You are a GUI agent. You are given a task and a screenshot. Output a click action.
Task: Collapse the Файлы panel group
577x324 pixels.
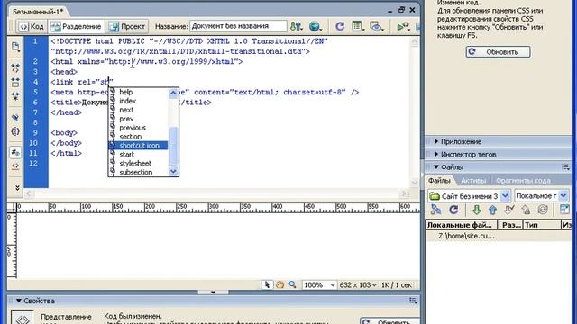(436, 166)
